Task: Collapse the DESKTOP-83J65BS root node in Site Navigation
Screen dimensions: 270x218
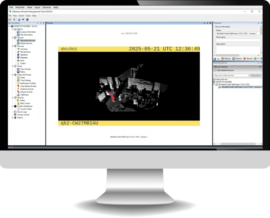Action: coord(9,26)
